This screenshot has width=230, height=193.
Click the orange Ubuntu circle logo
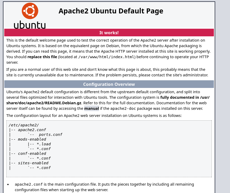(x=30, y=11)
